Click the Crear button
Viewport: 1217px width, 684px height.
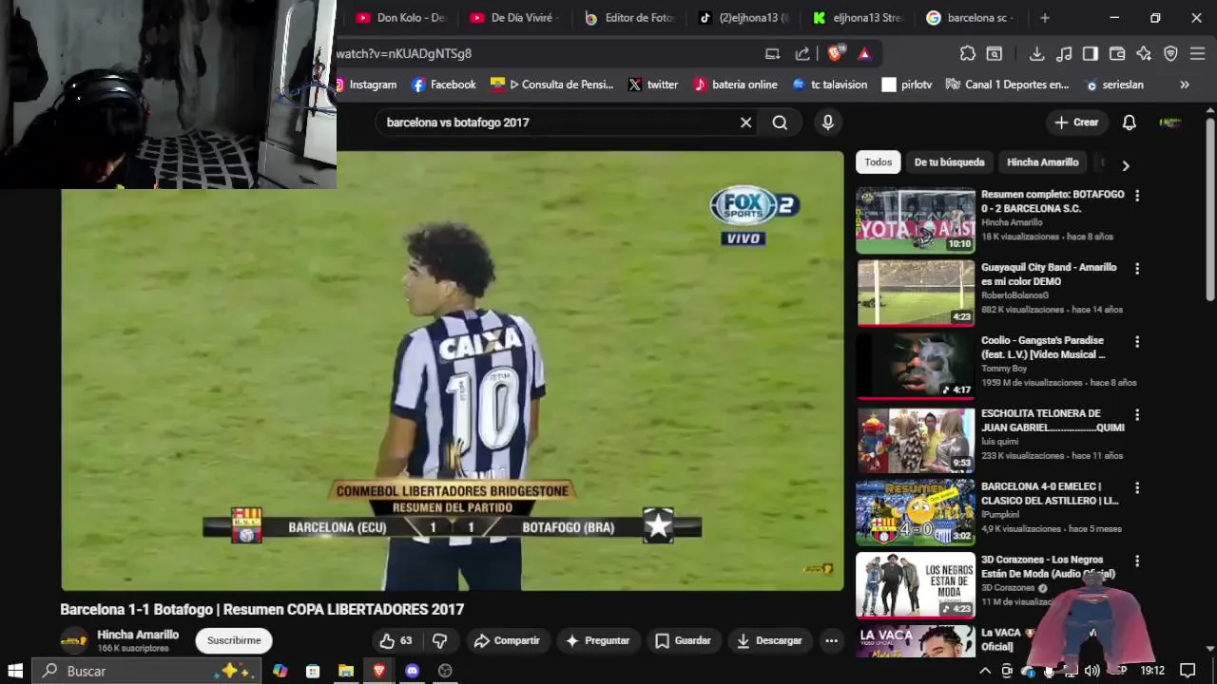tap(1076, 123)
